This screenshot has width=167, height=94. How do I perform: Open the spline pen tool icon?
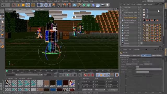79,5
